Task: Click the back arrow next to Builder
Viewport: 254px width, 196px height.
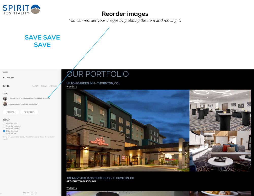Action: coord(4,78)
